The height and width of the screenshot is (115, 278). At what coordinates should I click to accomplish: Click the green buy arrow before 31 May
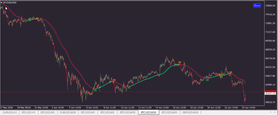(30, 20)
